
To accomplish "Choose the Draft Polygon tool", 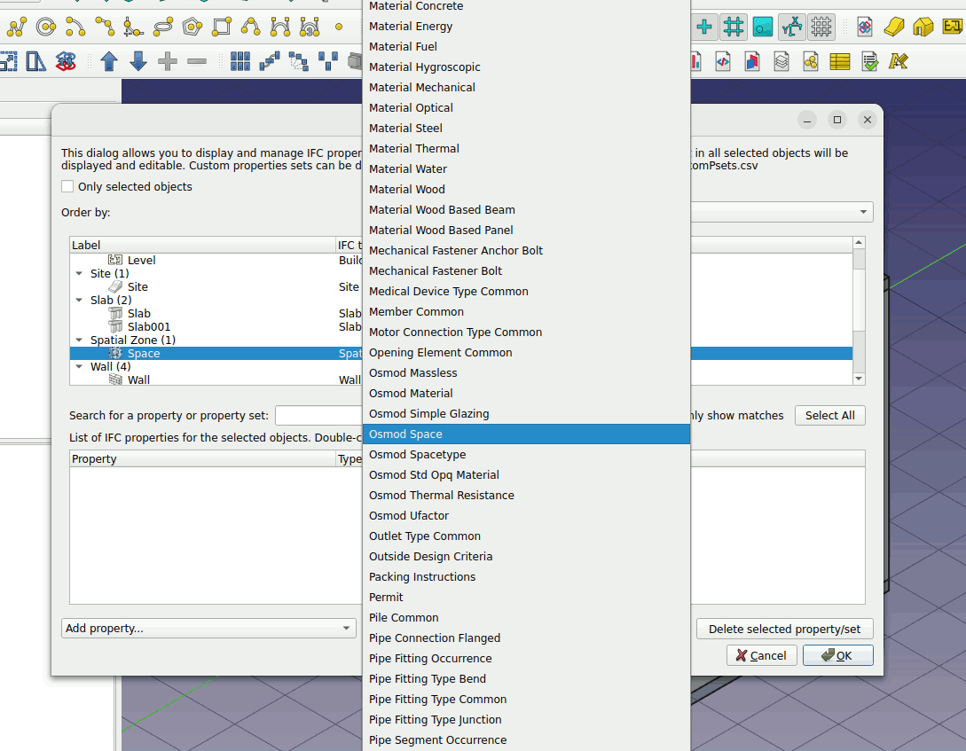I will coord(192,27).
